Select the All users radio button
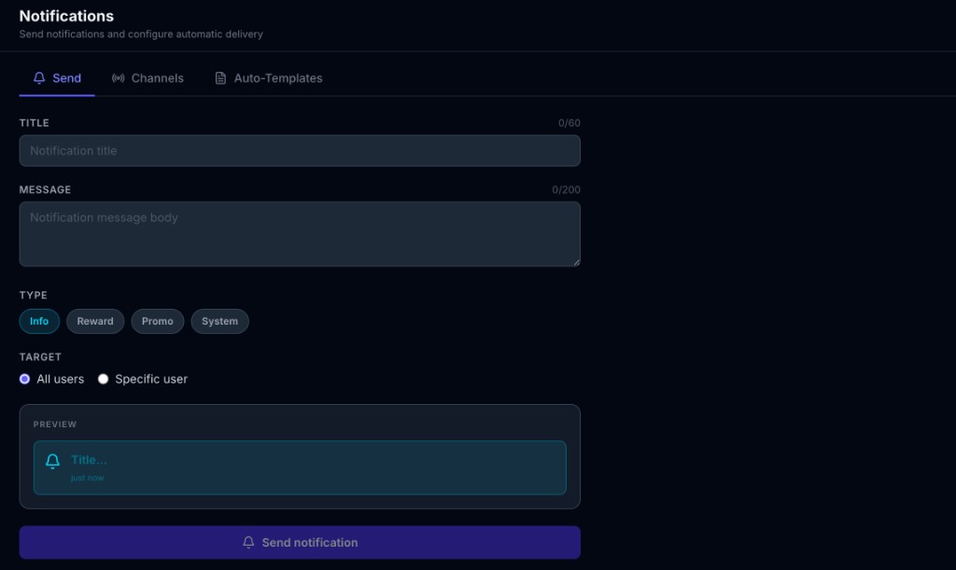The image size is (956, 570). tap(26, 379)
